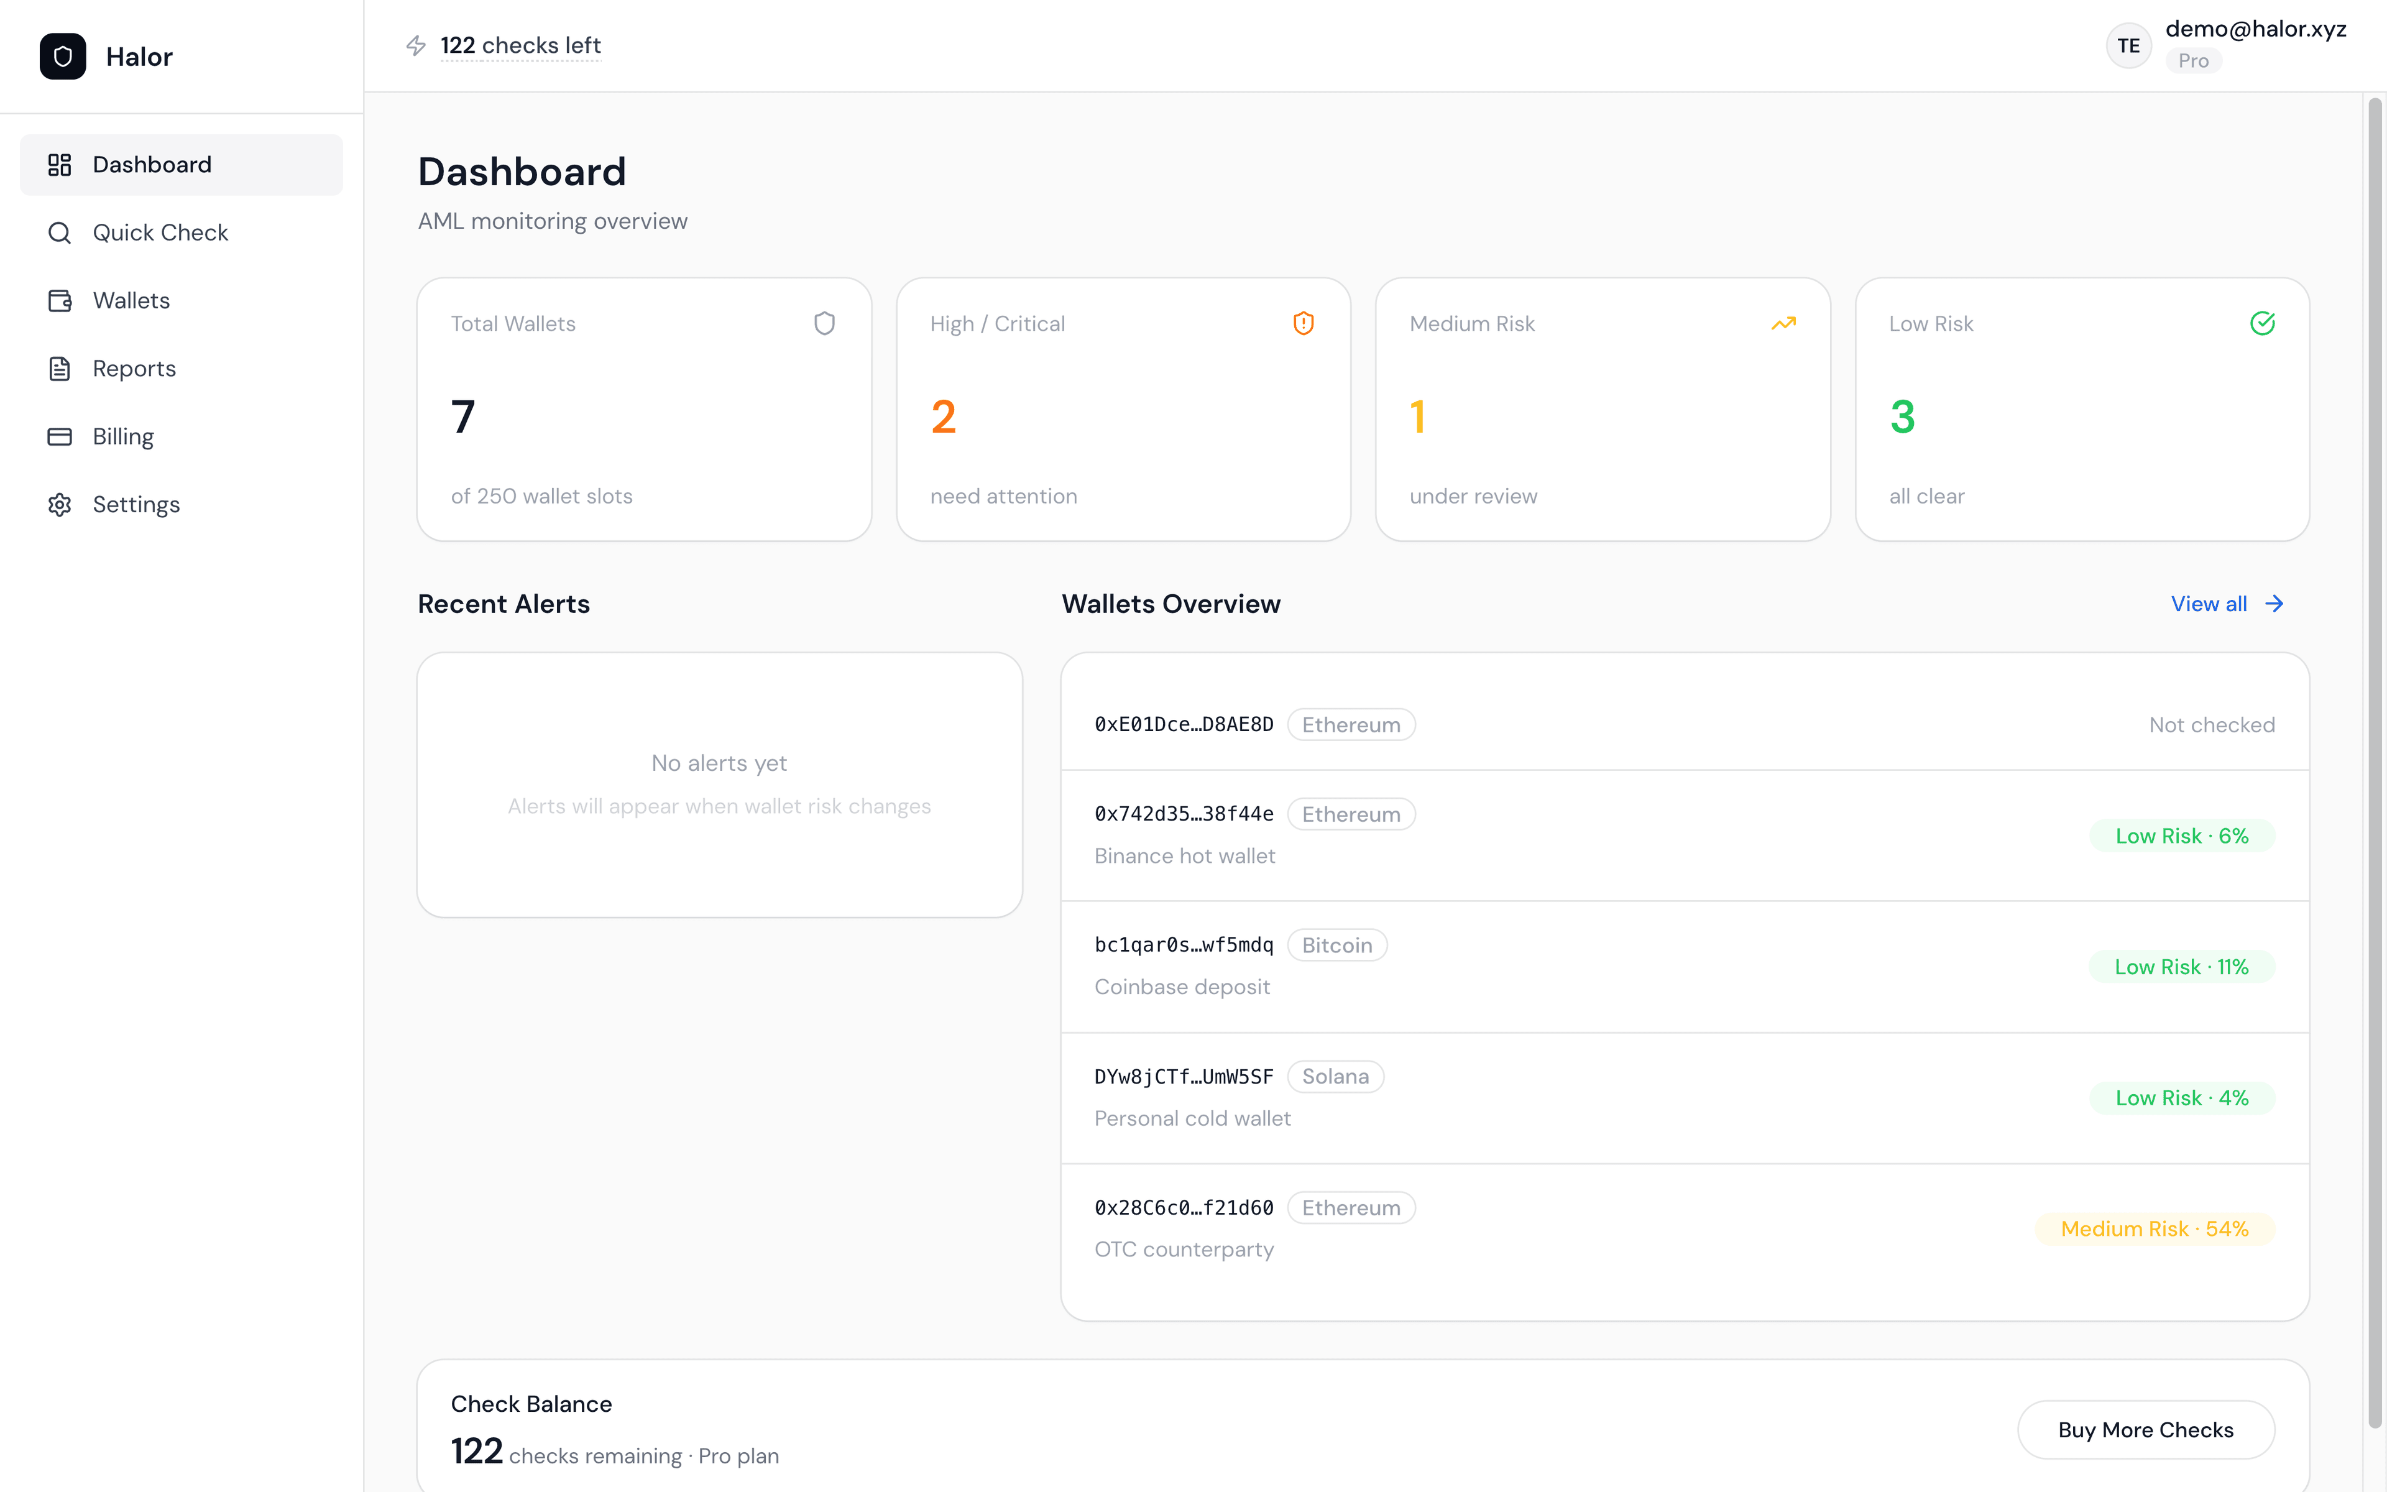Click the Halor brand name

139,56
